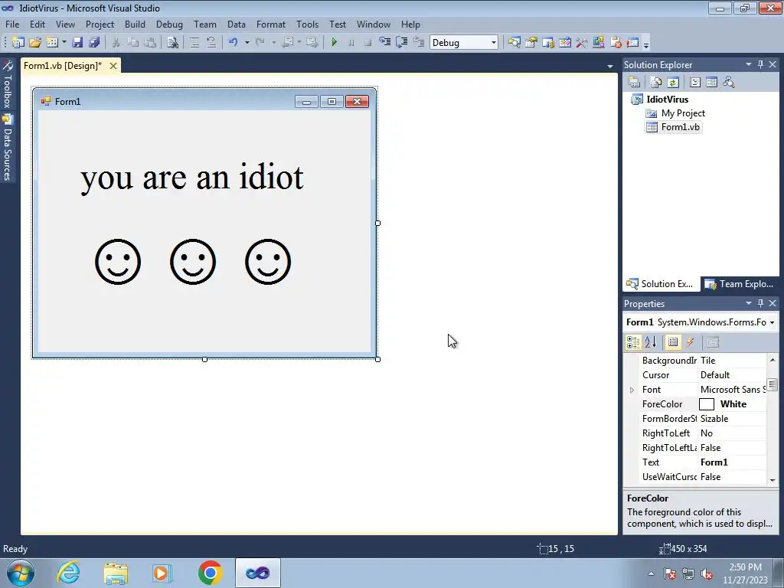Click the Object Browser toolbar icon
This screenshot has height=588, width=784.
(x=565, y=43)
